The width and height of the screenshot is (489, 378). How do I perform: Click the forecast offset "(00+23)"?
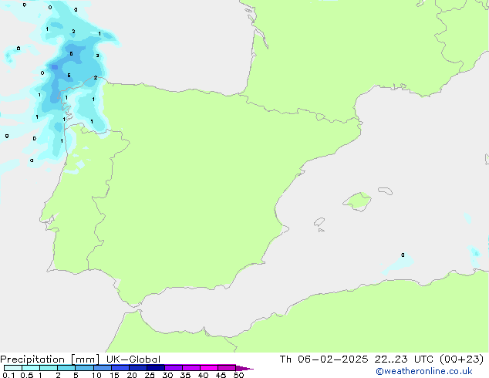[x=461, y=359]
